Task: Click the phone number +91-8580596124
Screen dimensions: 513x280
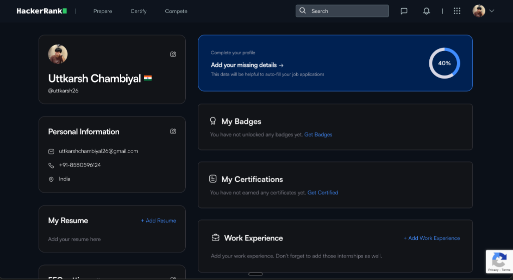Action: click(80, 165)
